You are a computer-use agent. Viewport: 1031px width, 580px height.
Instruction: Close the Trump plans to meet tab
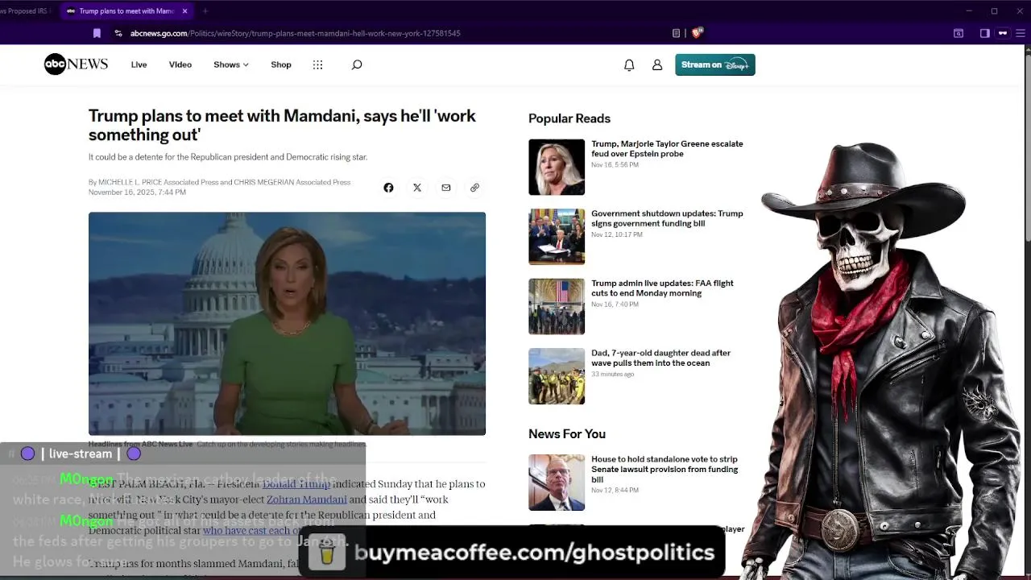(184, 11)
